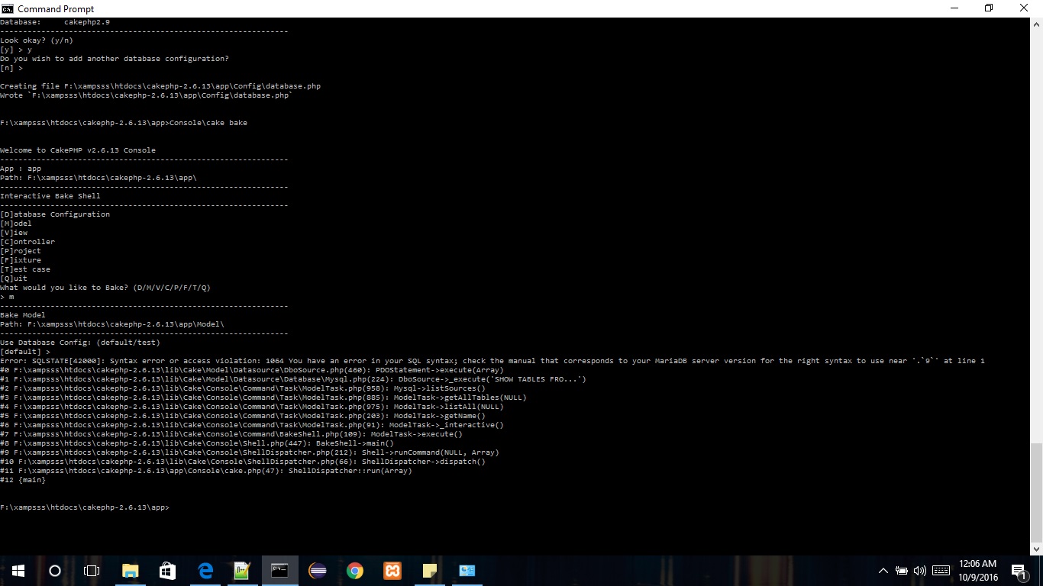This screenshot has height=586, width=1043.
Task: Show the touch keyboard from the tray
Action: (x=941, y=571)
